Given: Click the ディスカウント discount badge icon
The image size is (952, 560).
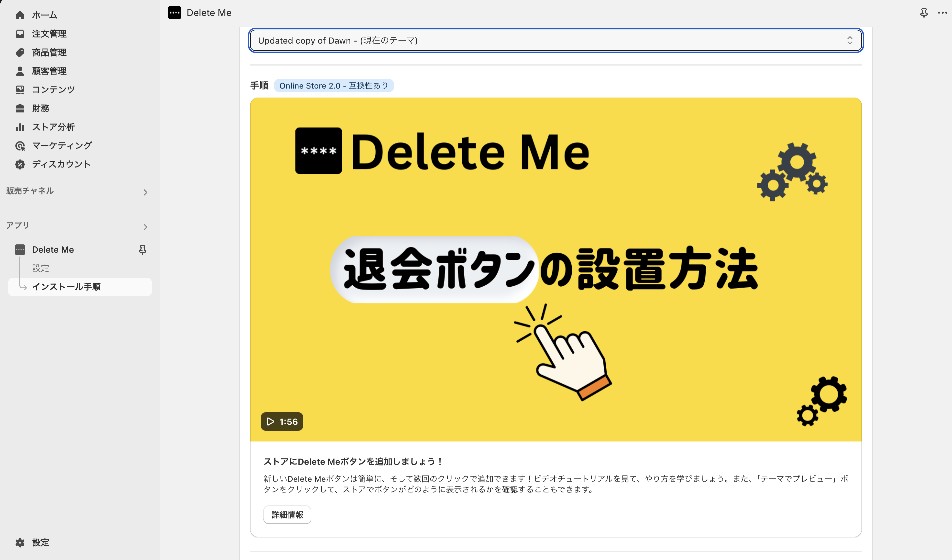Looking at the screenshot, I should pyautogui.click(x=20, y=164).
